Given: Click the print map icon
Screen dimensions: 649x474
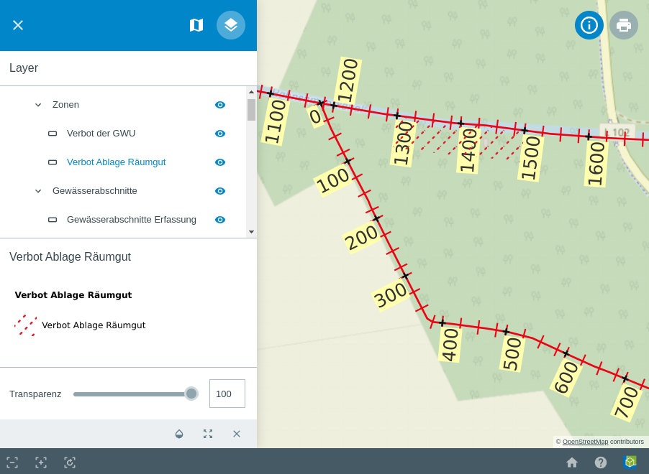Looking at the screenshot, I should [x=624, y=25].
